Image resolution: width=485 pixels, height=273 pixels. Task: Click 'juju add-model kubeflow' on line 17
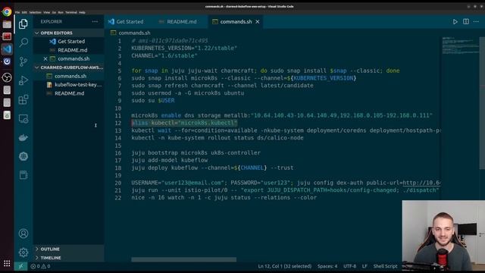click(170, 160)
